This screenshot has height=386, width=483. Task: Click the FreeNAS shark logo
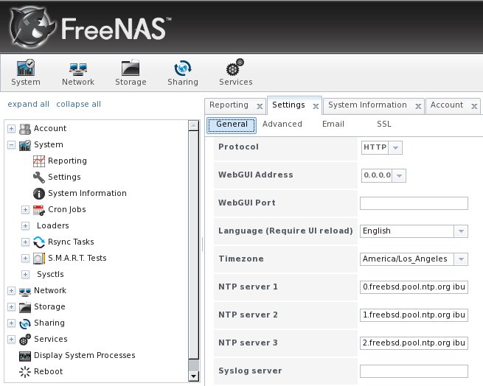click(32, 27)
